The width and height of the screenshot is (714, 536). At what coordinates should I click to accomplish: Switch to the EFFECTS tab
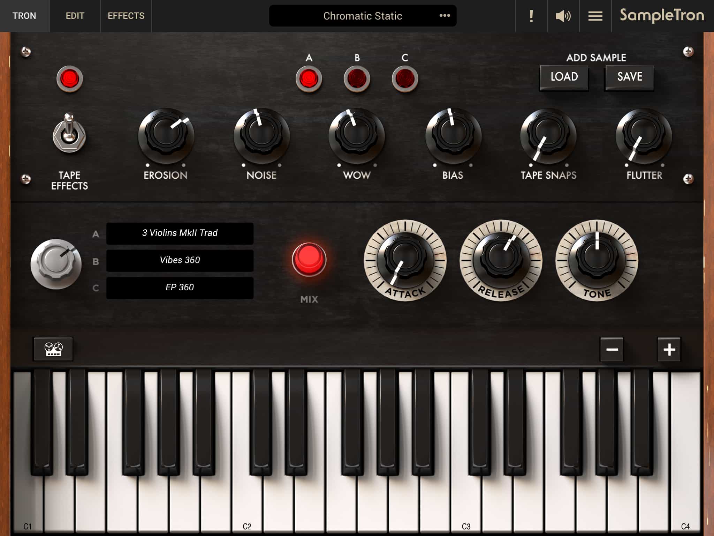click(x=126, y=16)
